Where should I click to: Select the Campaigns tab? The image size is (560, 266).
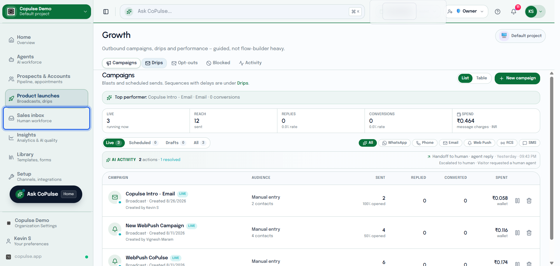121,63
